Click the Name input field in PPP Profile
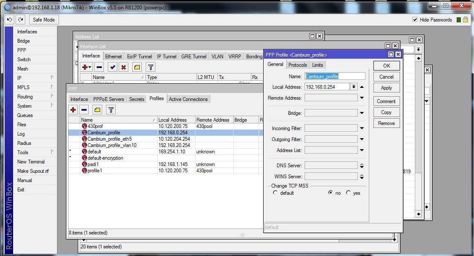The image size is (474, 256). pos(335,76)
